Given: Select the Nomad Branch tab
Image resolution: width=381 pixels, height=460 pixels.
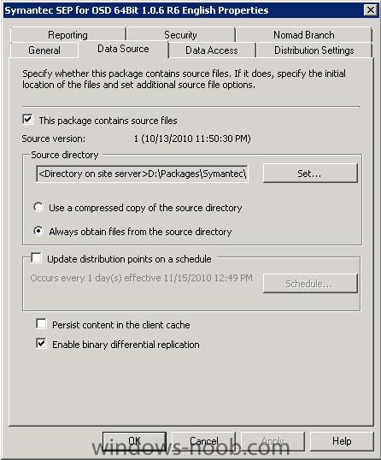Looking at the screenshot, I should pos(304,35).
